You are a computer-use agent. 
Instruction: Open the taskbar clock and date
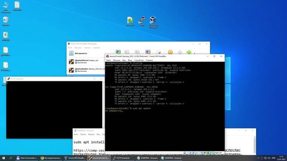click(x=281, y=158)
